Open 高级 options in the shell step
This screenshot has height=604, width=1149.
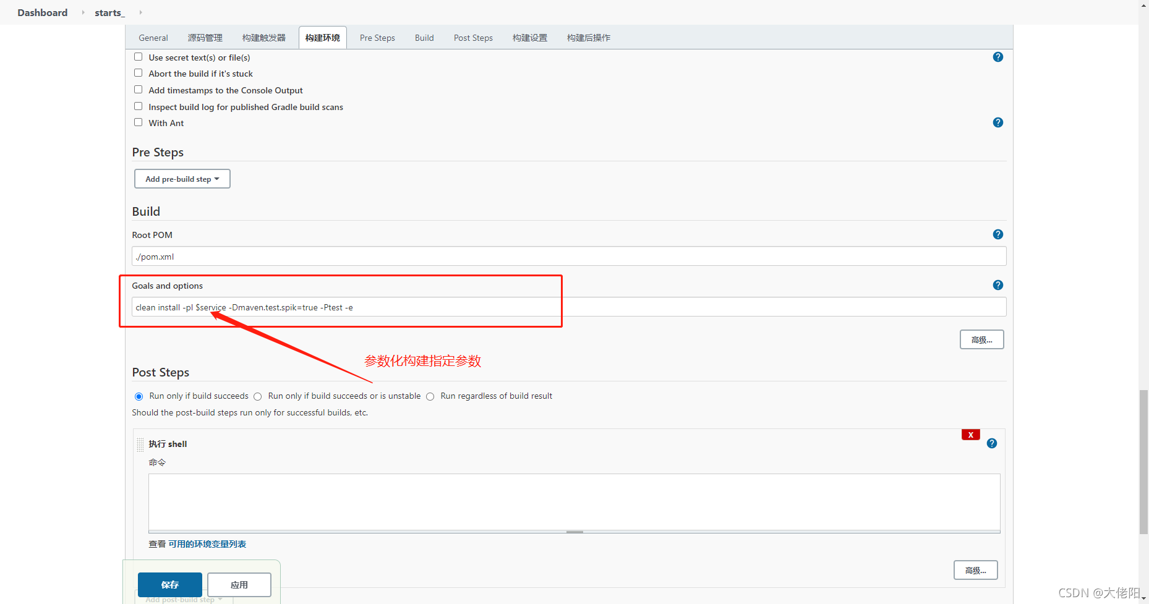click(975, 570)
